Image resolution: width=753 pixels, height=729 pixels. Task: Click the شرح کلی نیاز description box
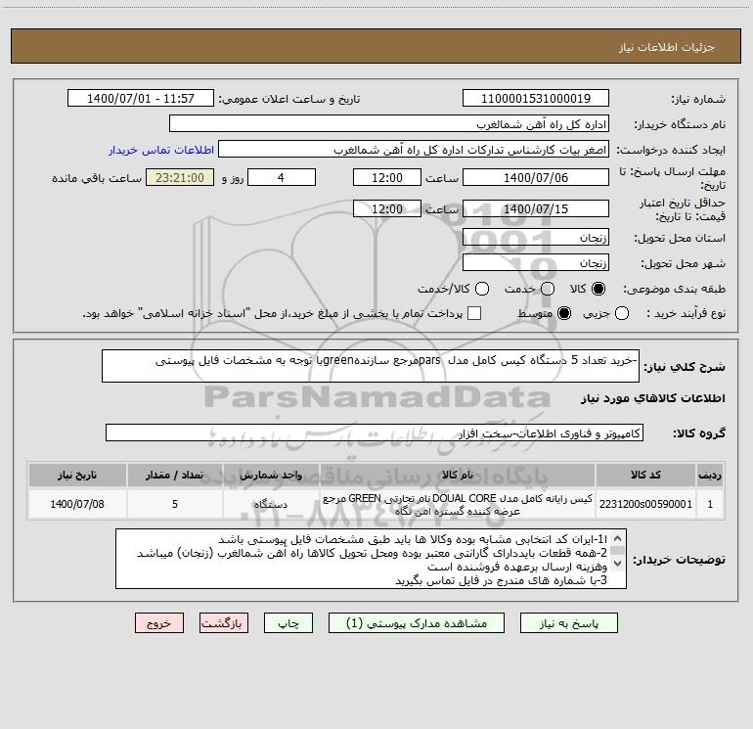tap(371, 366)
